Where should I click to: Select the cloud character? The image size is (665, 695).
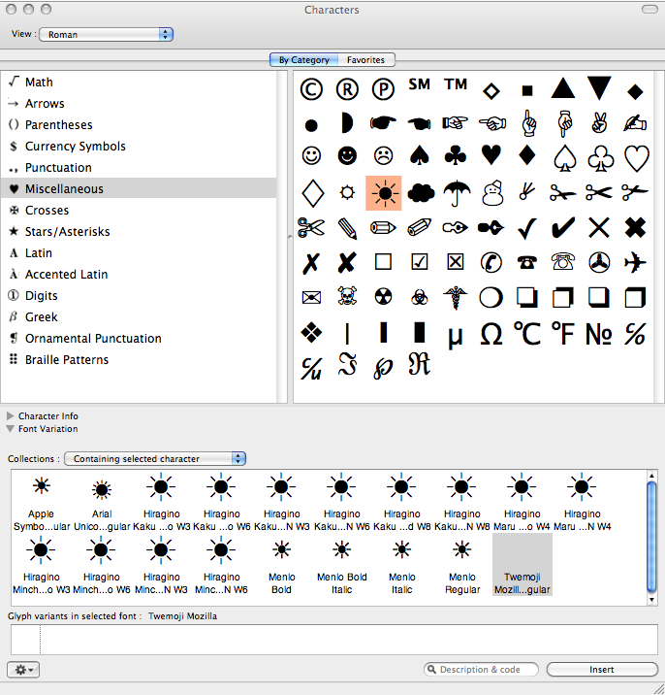pyautogui.click(x=420, y=193)
